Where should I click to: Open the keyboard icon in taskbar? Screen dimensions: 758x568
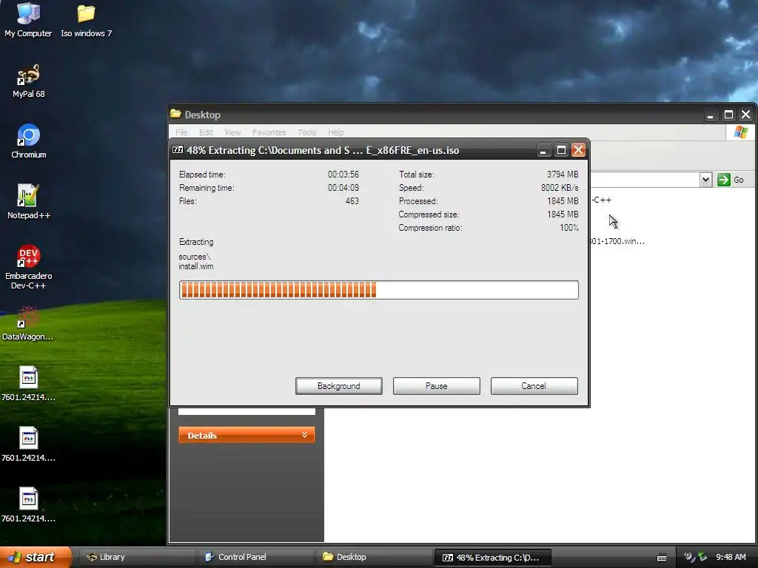tap(662, 558)
